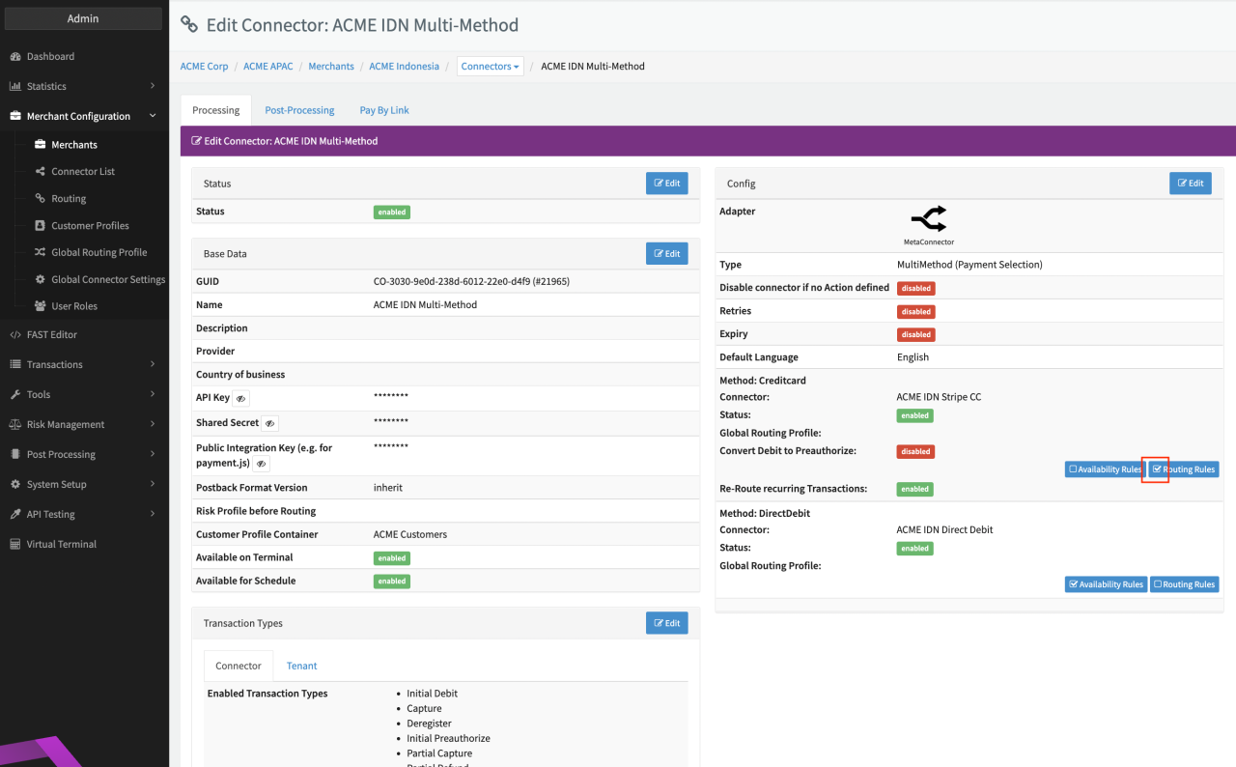Click the API Testing rocket icon
1236x767 pixels.
(15, 515)
